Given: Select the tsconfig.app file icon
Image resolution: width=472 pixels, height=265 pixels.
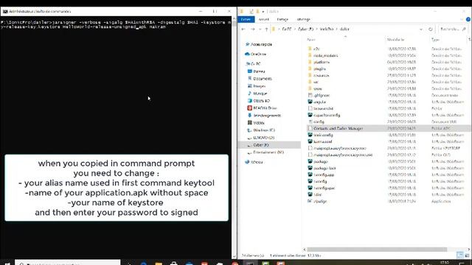Looking at the screenshot, I should click(310, 174).
